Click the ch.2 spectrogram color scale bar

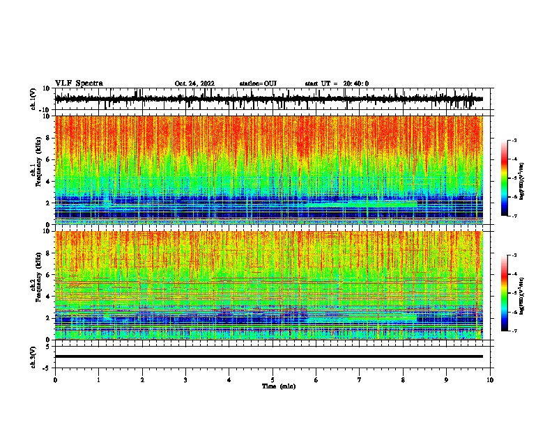coord(504,293)
